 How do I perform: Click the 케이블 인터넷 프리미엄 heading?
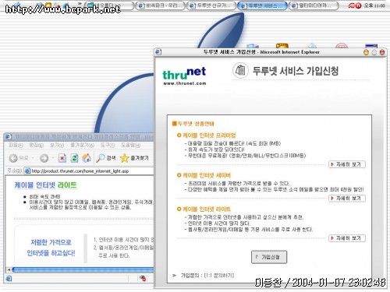pyautogui.click(x=209, y=135)
